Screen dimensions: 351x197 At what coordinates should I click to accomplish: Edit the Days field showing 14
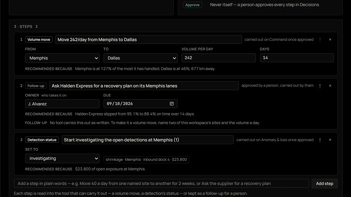297,58
